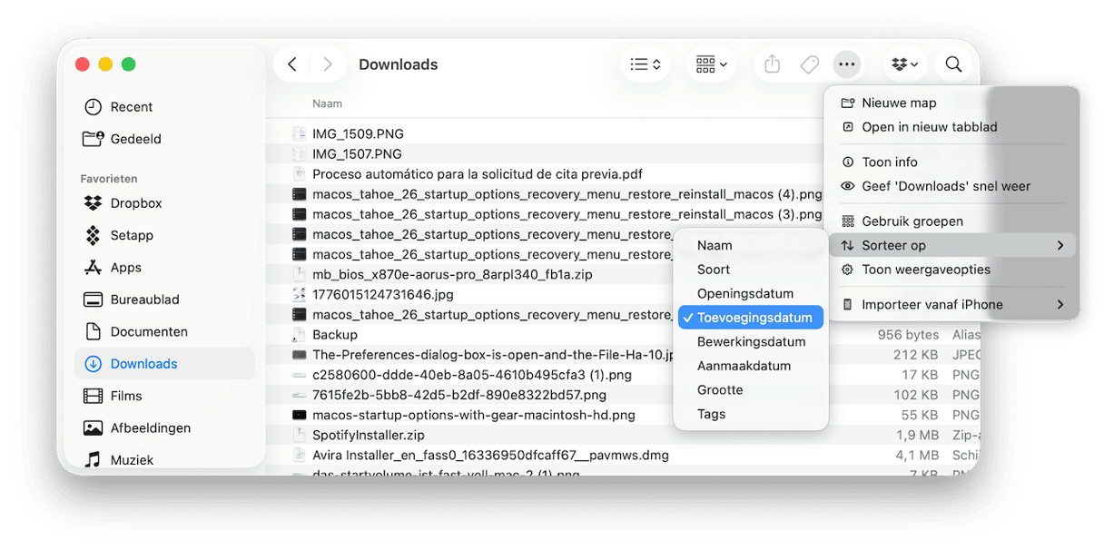Image resolution: width=1104 pixels, height=550 pixels.
Task: Select Downloads in the sidebar
Action: click(164, 364)
